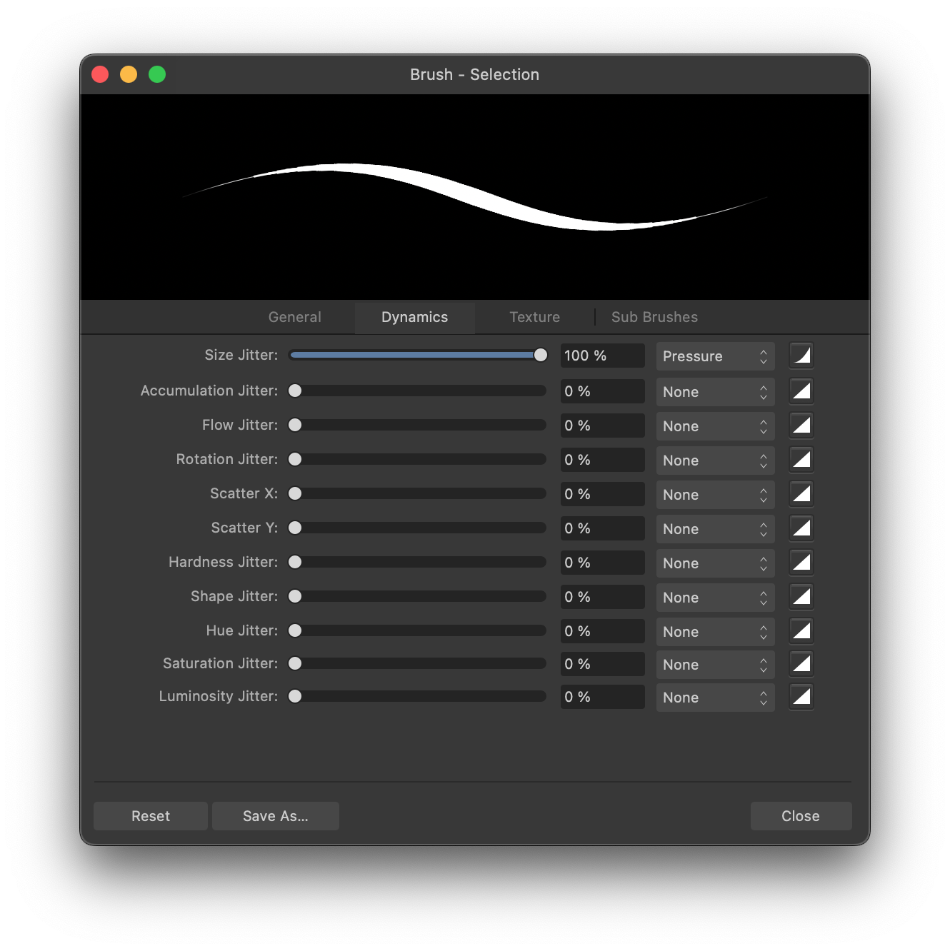This screenshot has height=951, width=950.
Task: Click the Accumulation Jitter slider track
Action: pyautogui.click(x=418, y=391)
